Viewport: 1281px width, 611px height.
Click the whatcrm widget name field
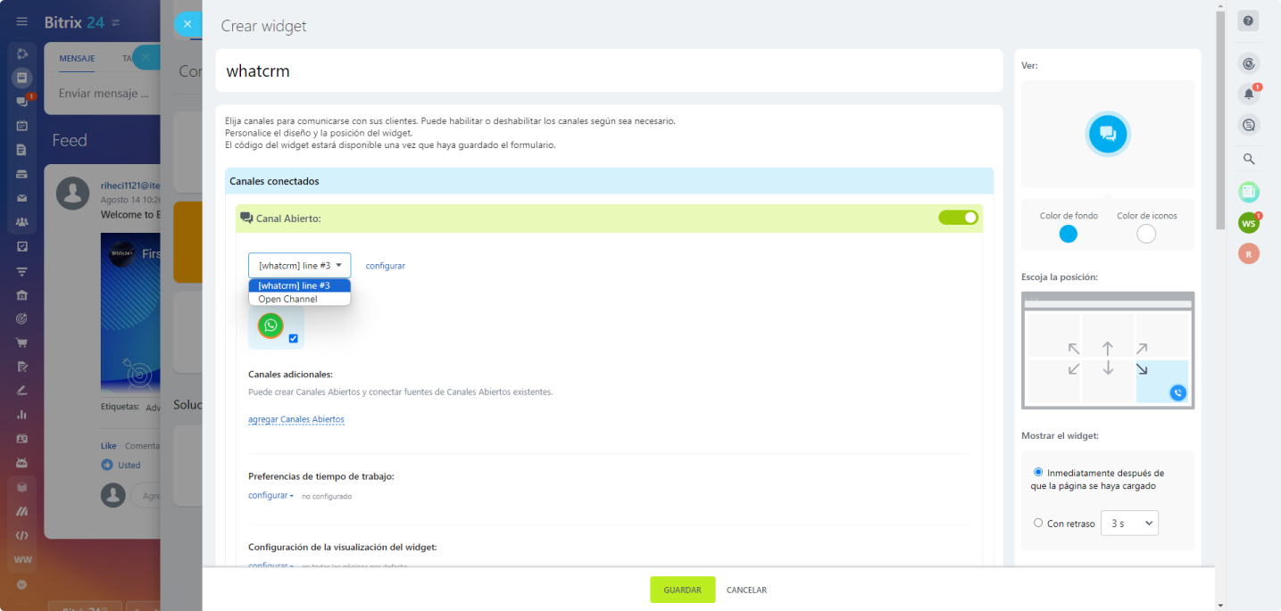point(609,70)
